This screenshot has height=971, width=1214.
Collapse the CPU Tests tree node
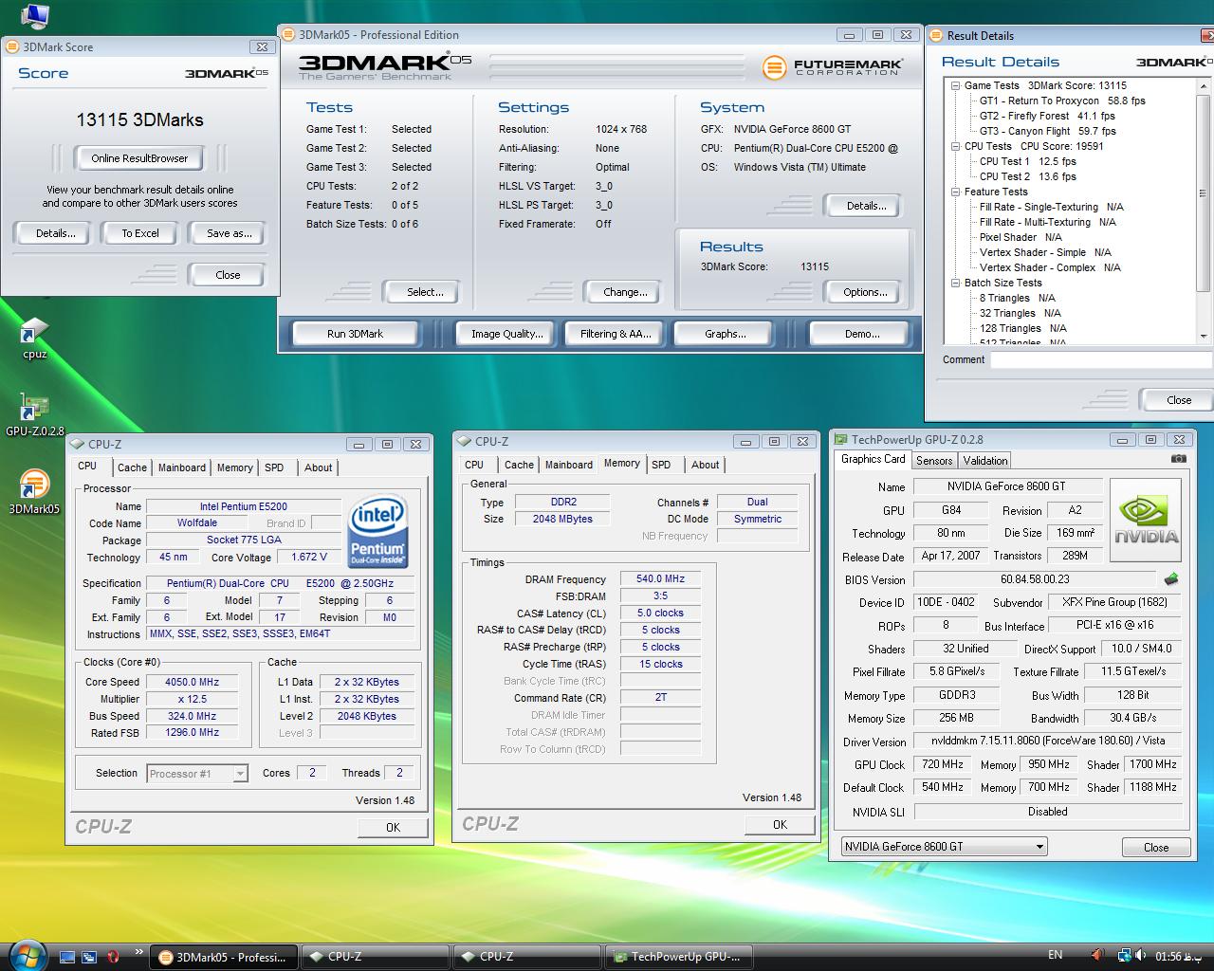pos(955,146)
